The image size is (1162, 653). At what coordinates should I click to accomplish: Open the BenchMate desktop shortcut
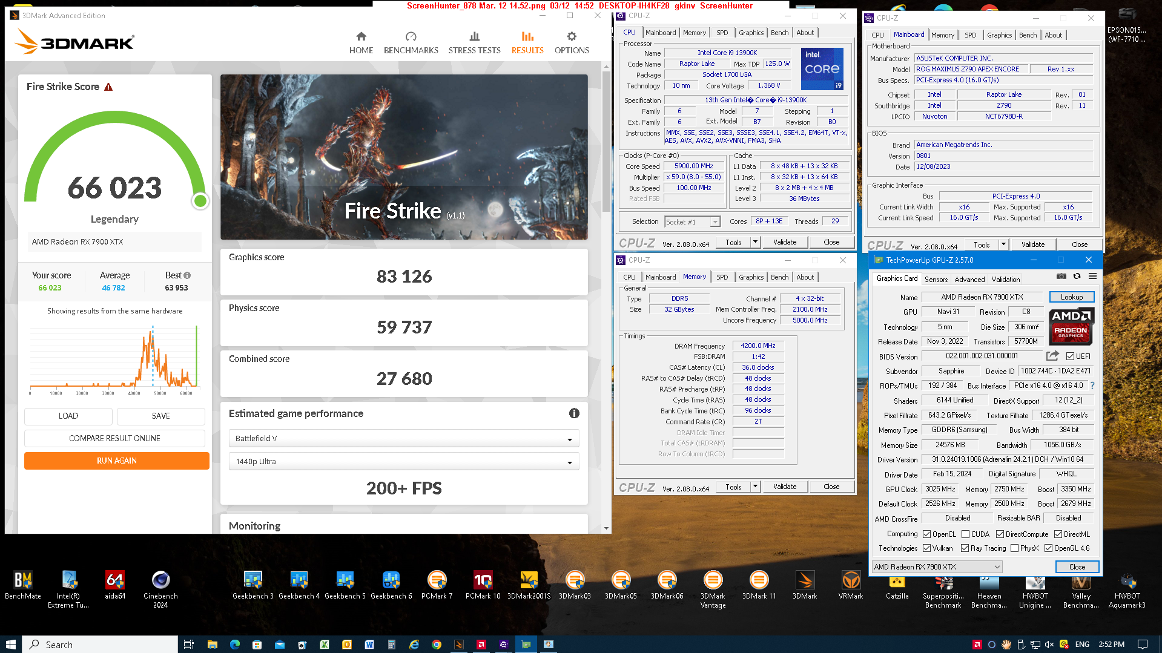(x=23, y=585)
